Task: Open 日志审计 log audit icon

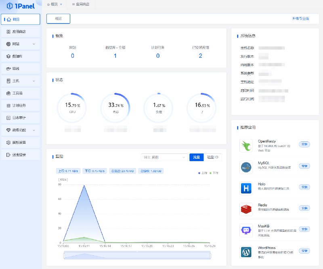Action: pyautogui.click(x=8, y=118)
